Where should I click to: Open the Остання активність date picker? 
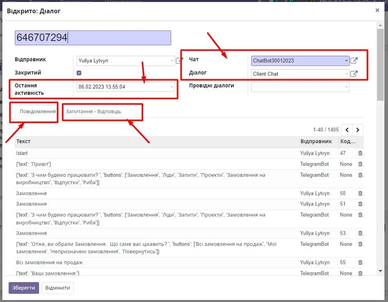[x=125, y=87]
